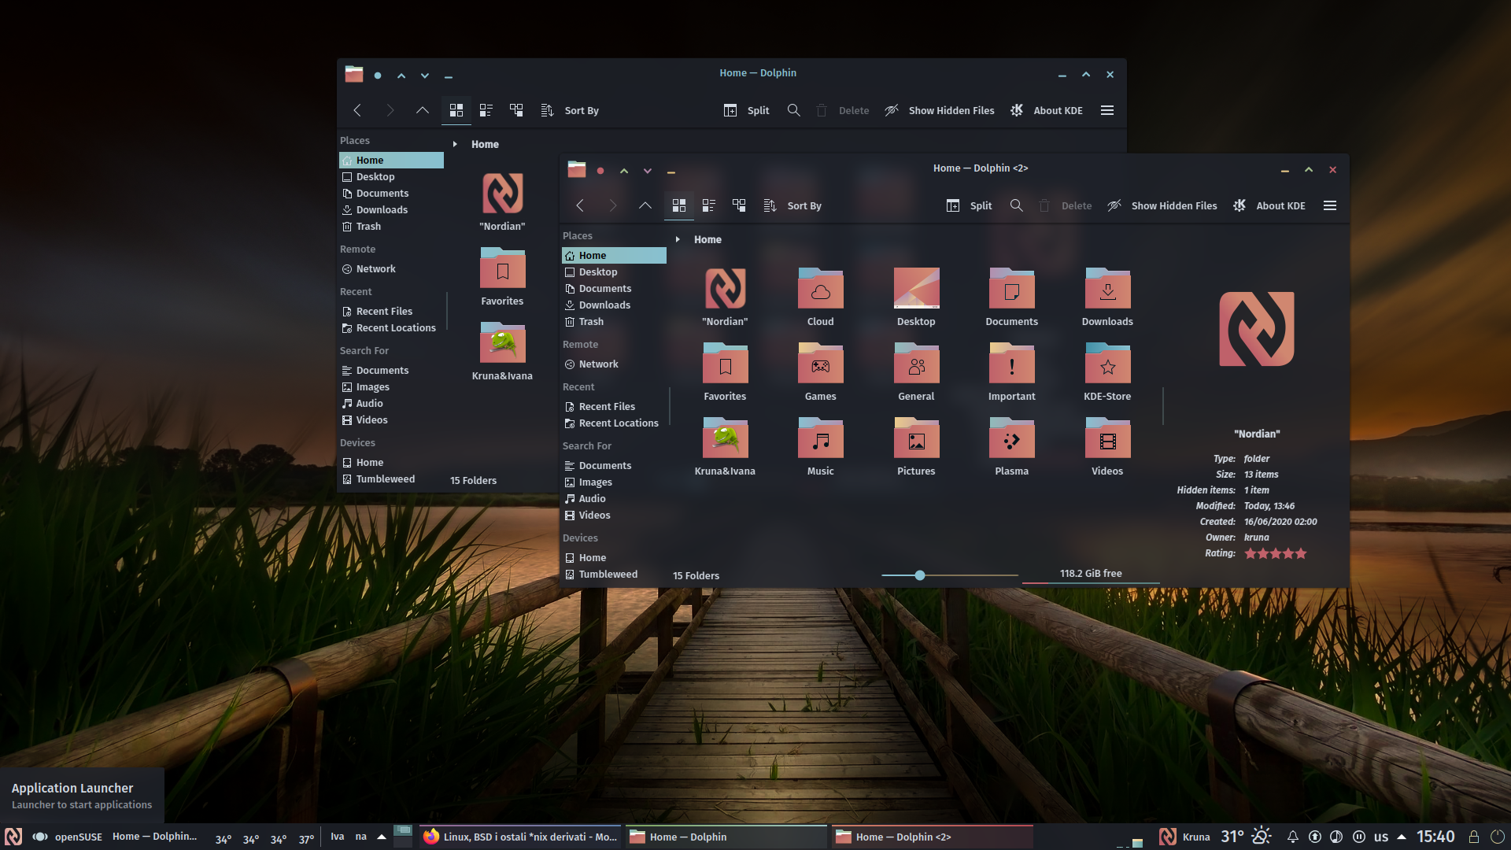
Task: Open the Desktop folder icon in Dolphin <2>
Action: tap(916, 297)
